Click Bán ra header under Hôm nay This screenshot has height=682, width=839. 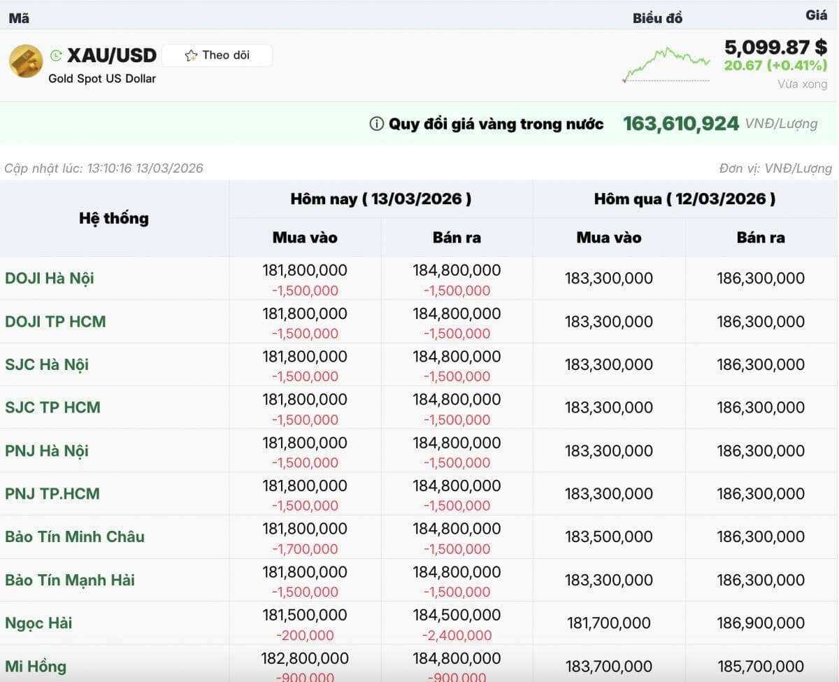click(457, 238)
